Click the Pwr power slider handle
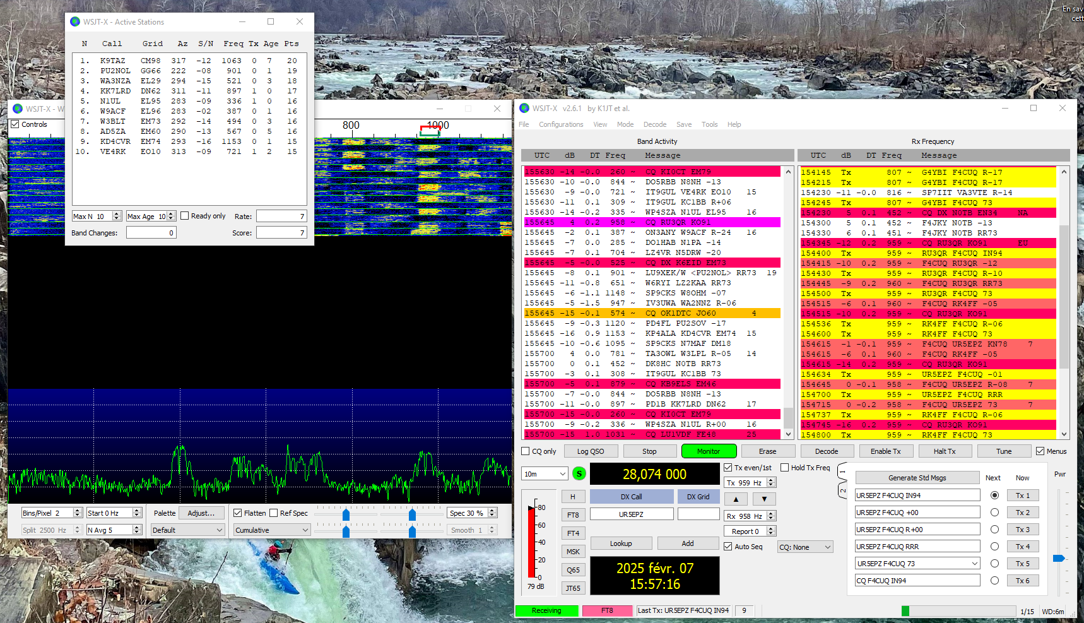Image resolution: width=1084 pixels, height=623 pixels. point(1059,558)
